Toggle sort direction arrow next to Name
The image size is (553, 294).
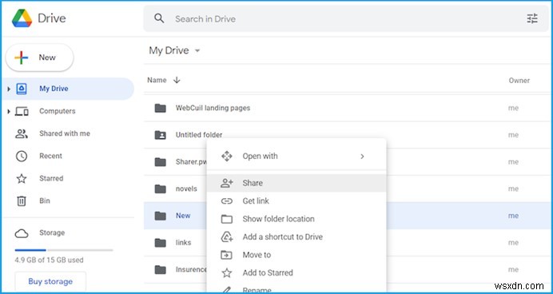177,81
